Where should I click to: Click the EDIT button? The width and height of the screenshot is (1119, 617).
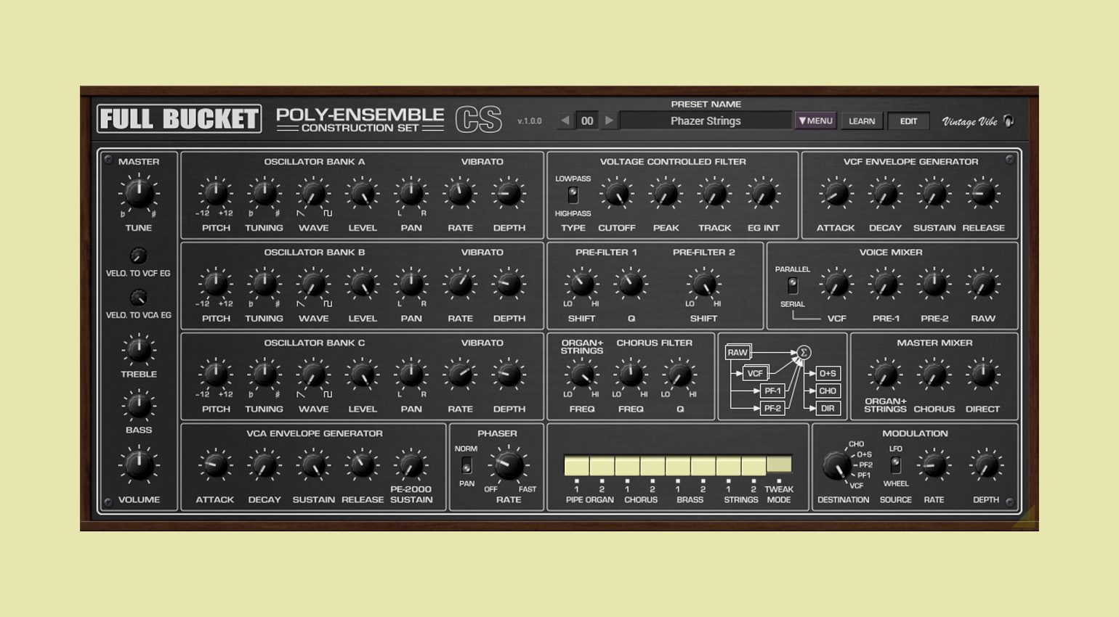[908, 121]
